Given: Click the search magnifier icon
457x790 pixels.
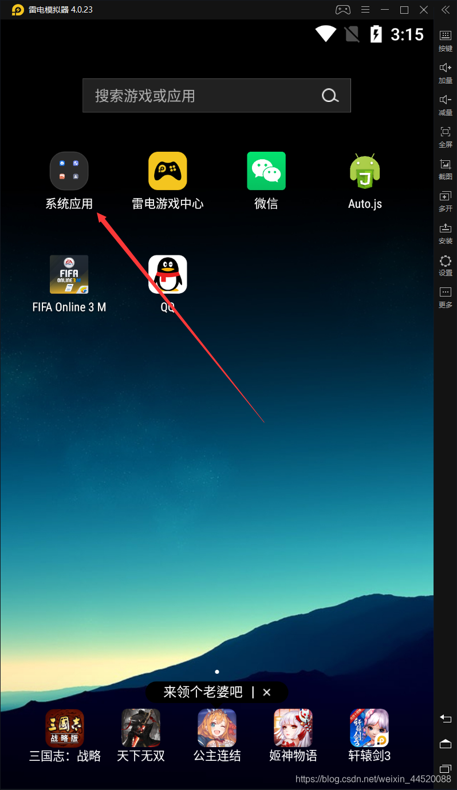Looking at the screenshot, I should (330, 96).
